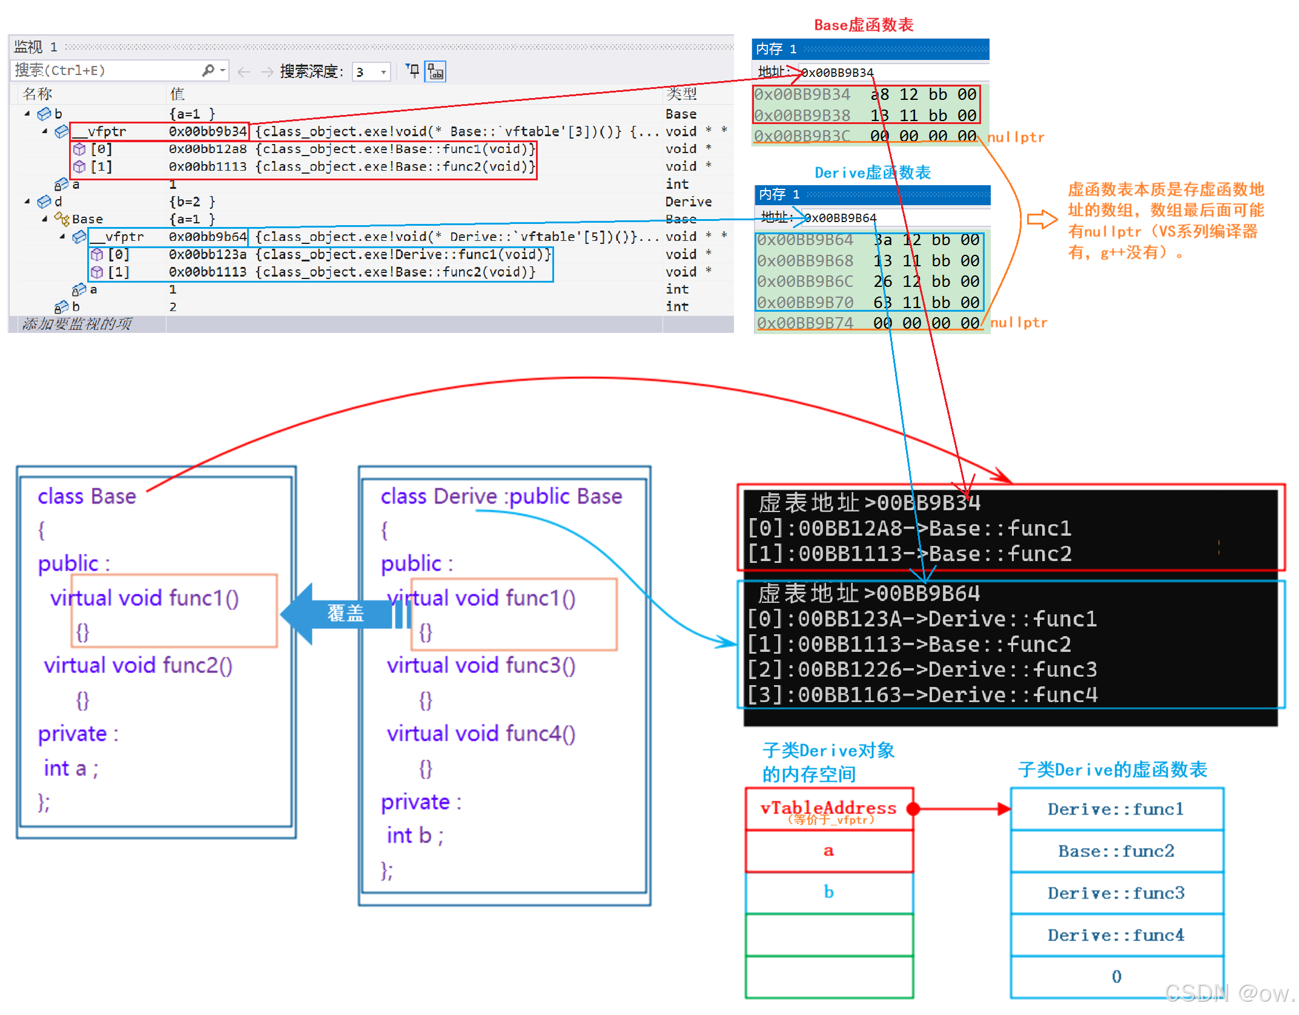This screenshot has width=1299, height=1015.
Task: Click the cube icon of variable b
Action: coord(44,114)
